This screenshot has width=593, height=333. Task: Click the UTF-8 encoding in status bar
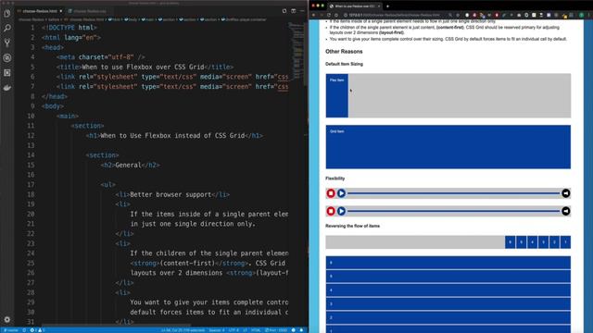(x=233, y=330)
